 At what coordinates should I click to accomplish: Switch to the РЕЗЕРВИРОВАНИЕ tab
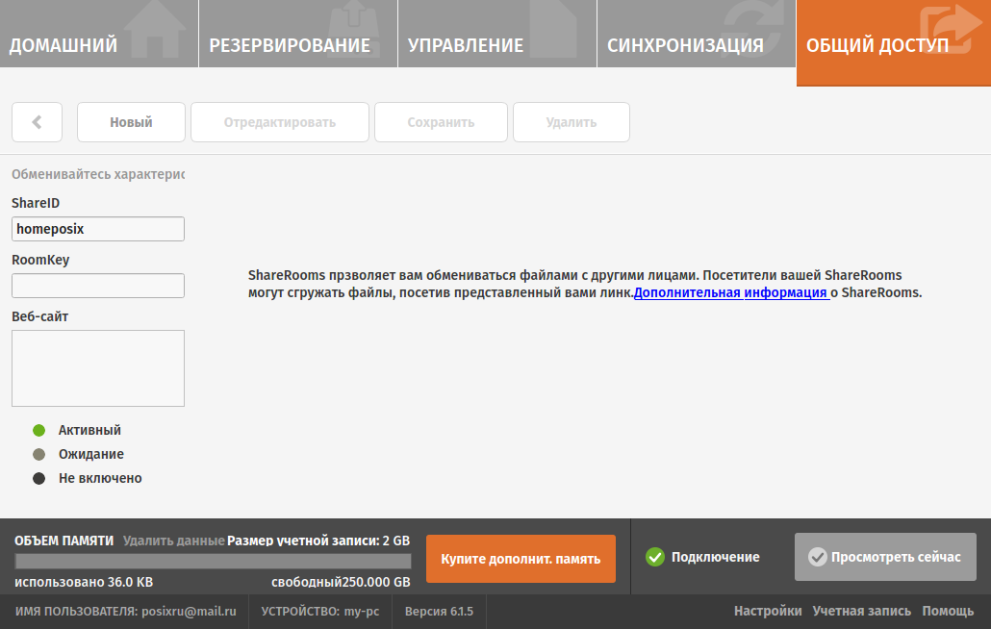(298, 34)
